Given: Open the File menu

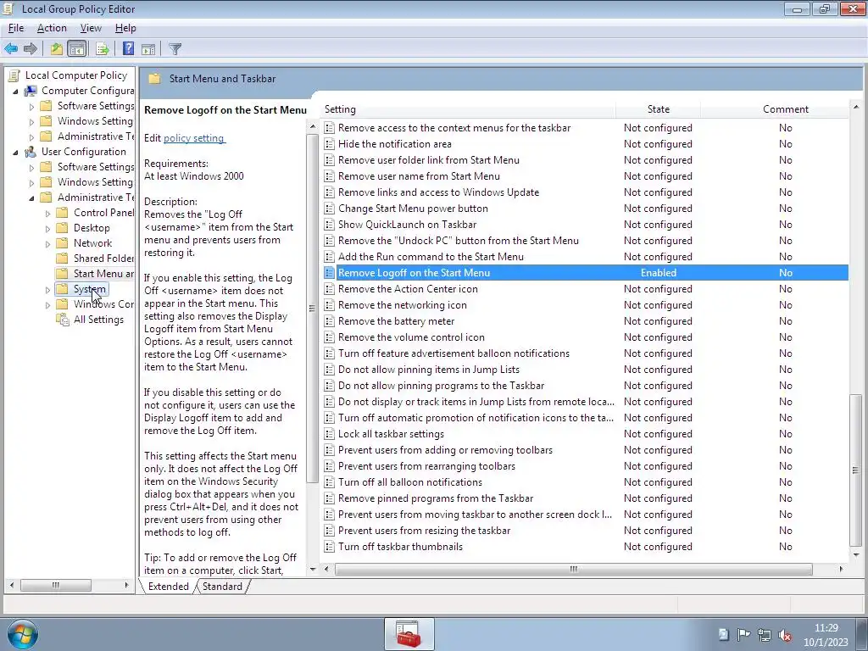Looking at the screenshot, I should 16,28.
